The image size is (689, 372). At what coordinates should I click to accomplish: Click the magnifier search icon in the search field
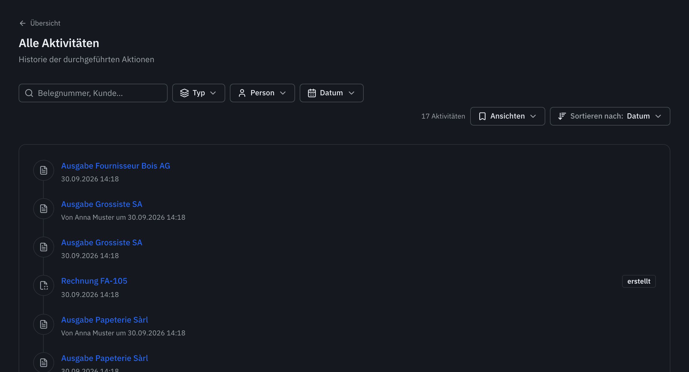click(29, 93)
